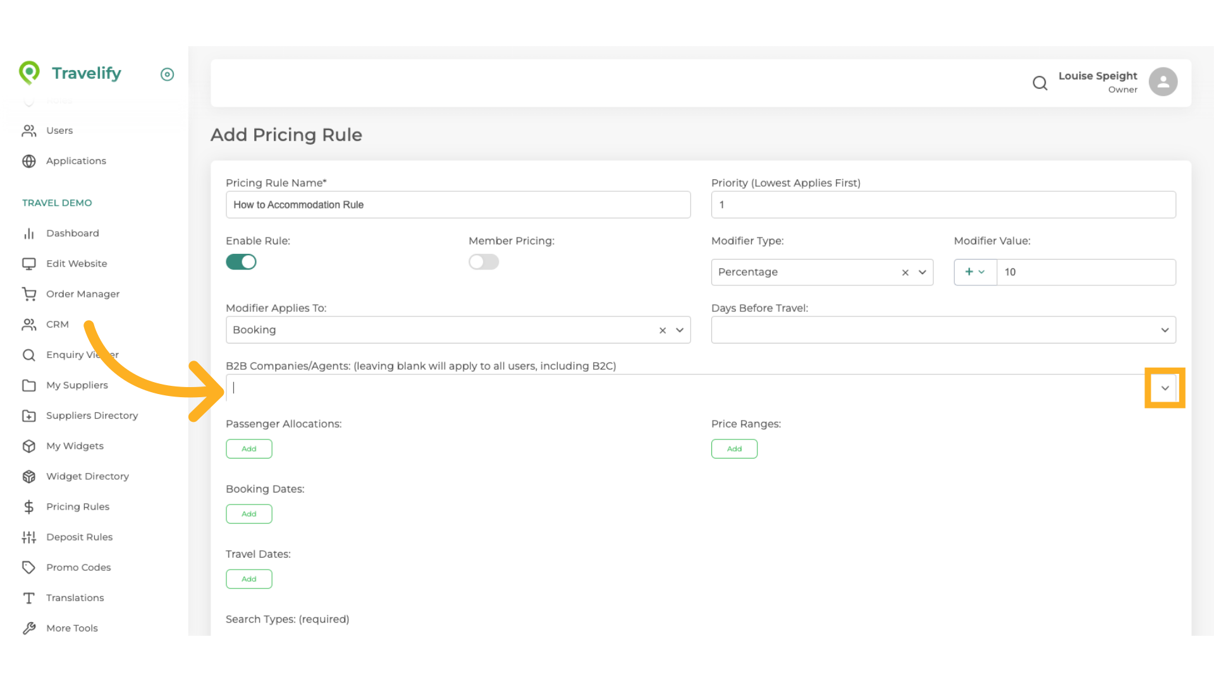
Task: Click Add under Price Ranges
Action: coord(734,449)
